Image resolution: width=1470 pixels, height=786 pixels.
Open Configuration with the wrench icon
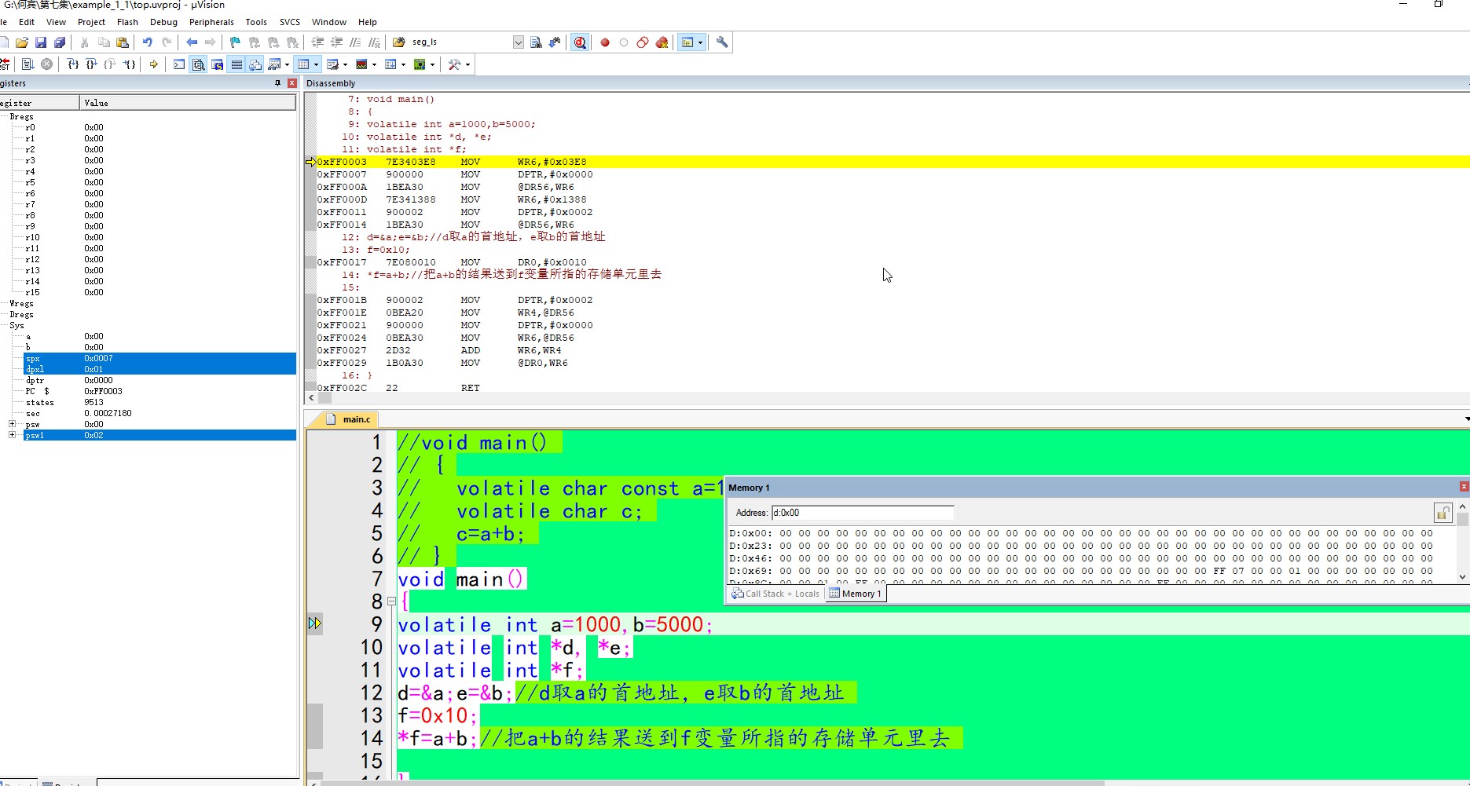[x=722, y=42]
